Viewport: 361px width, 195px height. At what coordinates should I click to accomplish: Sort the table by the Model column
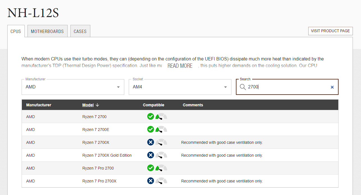(88, 105)
